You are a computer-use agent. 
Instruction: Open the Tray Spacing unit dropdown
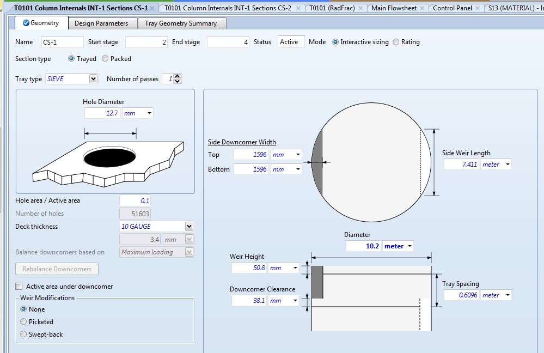click(508, 295)
